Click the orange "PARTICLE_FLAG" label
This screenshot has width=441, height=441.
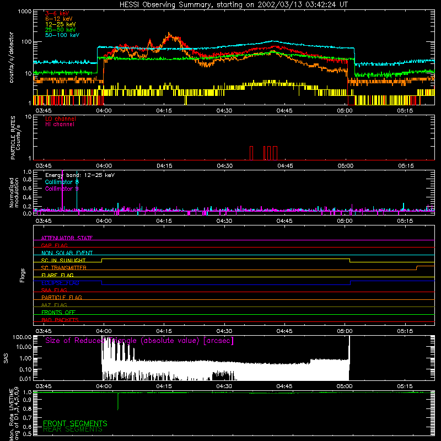62,297
